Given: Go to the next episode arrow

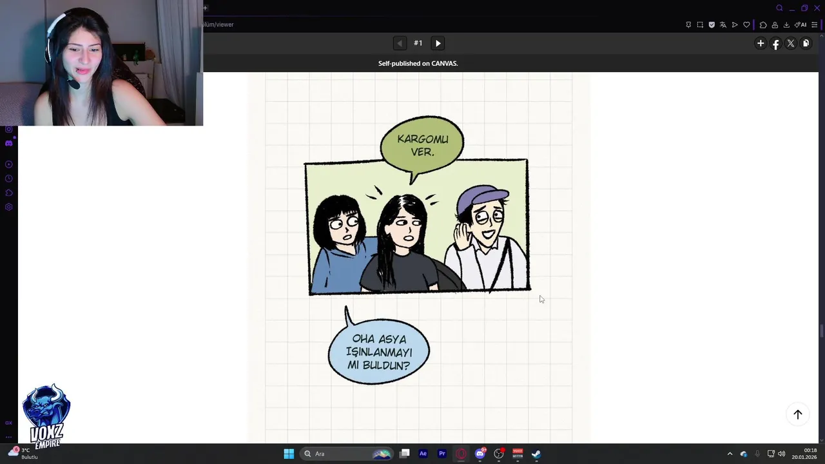Looking at the screenshot, I should coord(438,43).
